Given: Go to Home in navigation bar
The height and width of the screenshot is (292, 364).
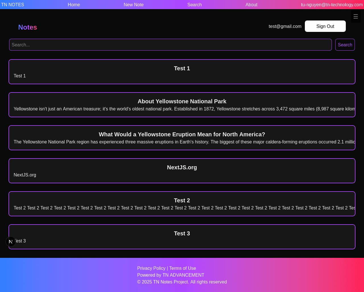Looking at the screenshot, I should pyautogui.click(x=74, y=5).
